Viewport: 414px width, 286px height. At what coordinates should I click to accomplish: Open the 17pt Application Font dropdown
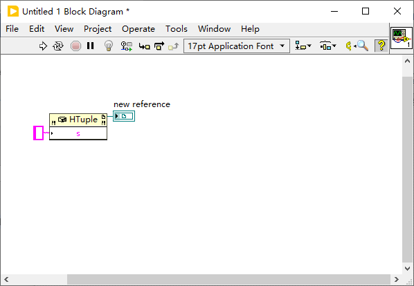(237, 46)
